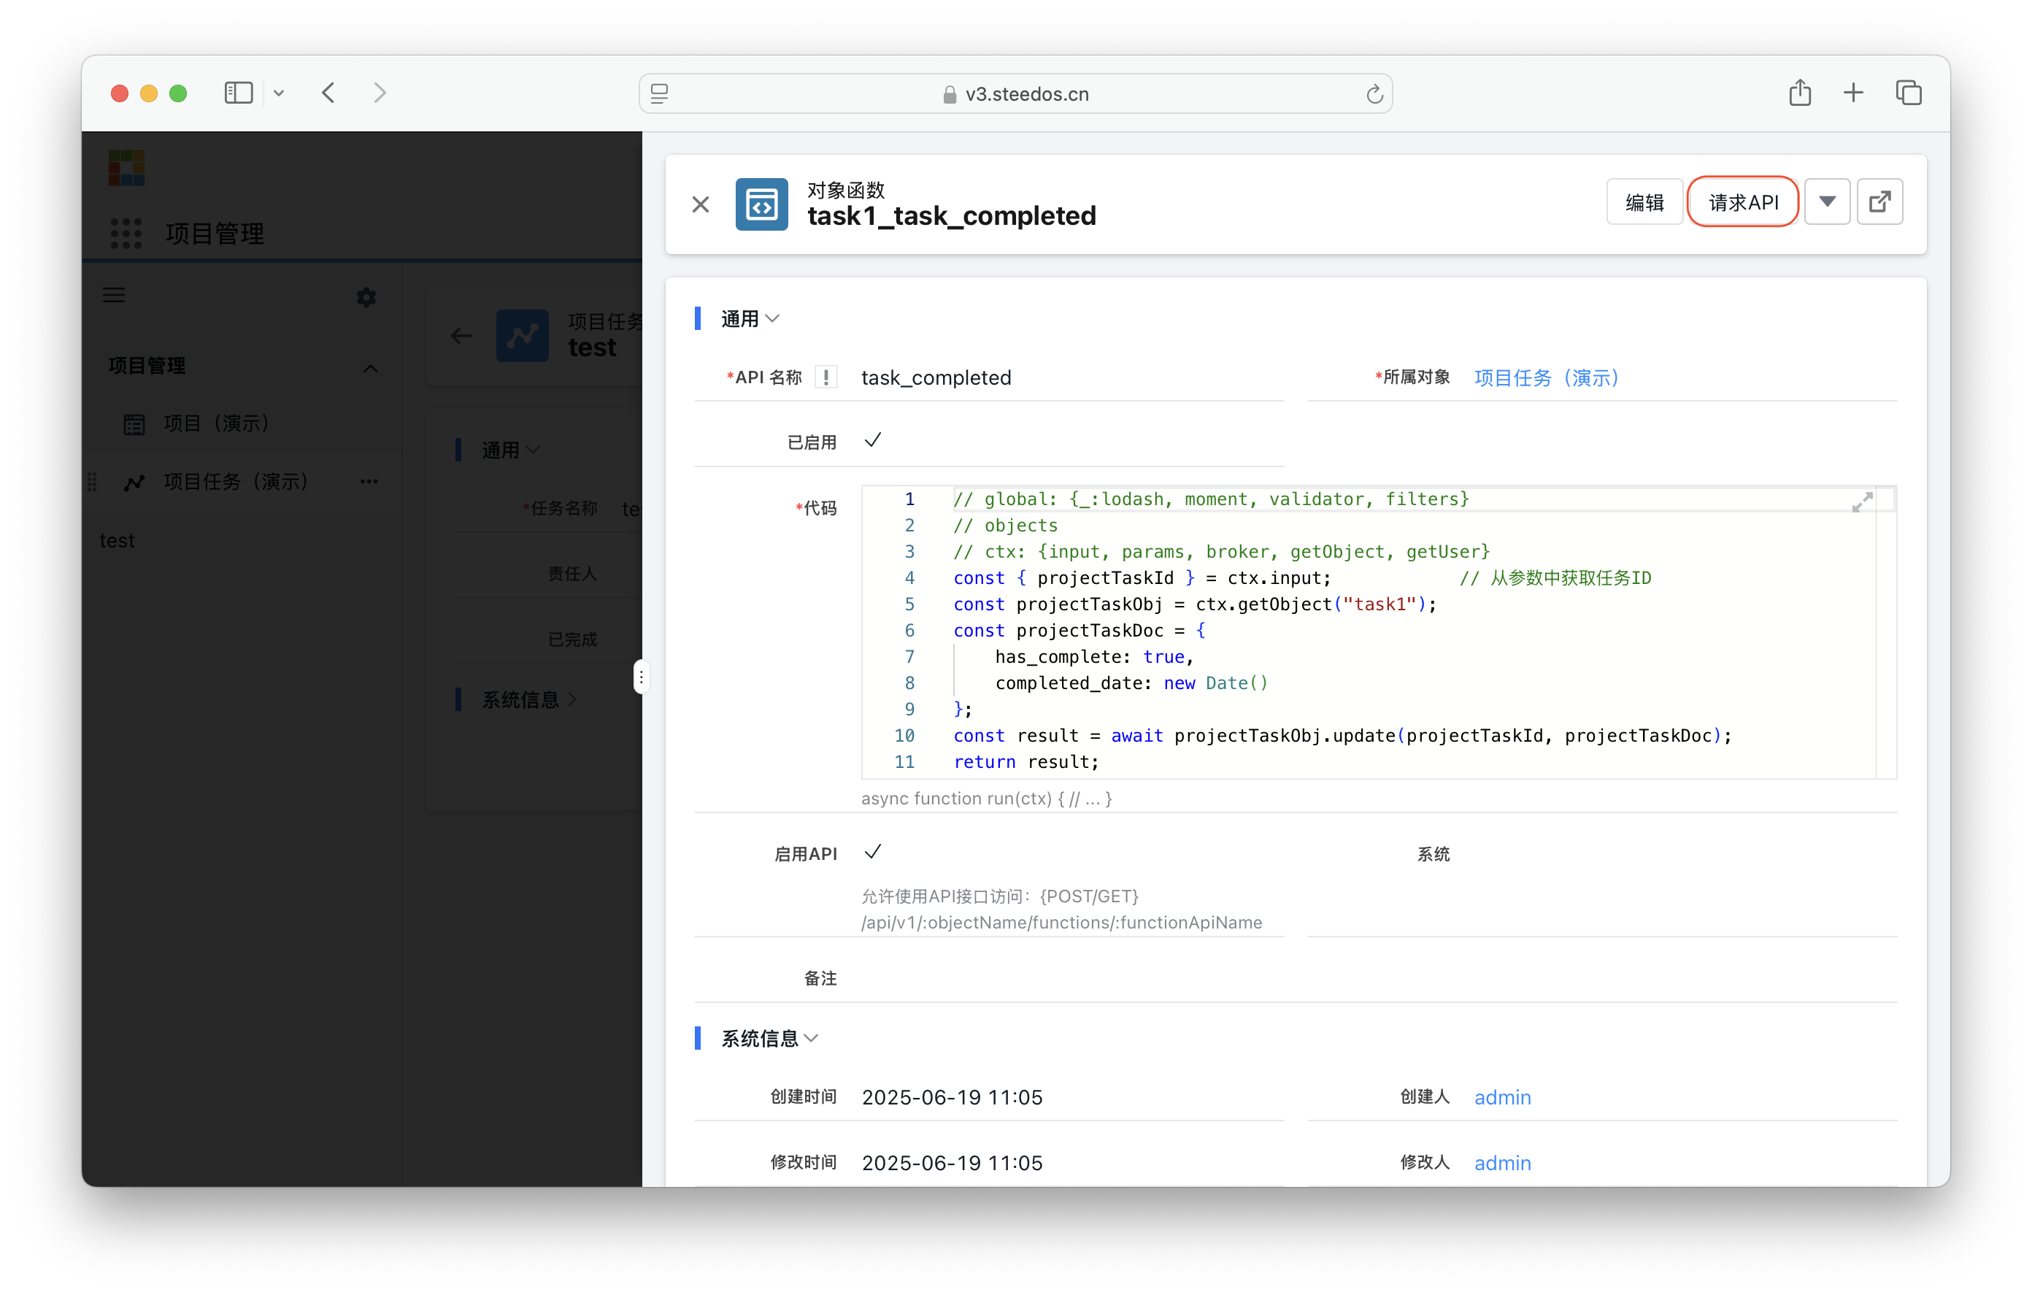Image resolution: width=2032 pixels, height=1295 pixels.
Task: Click the 项目（演示）table icon
Action: point(134,424)
